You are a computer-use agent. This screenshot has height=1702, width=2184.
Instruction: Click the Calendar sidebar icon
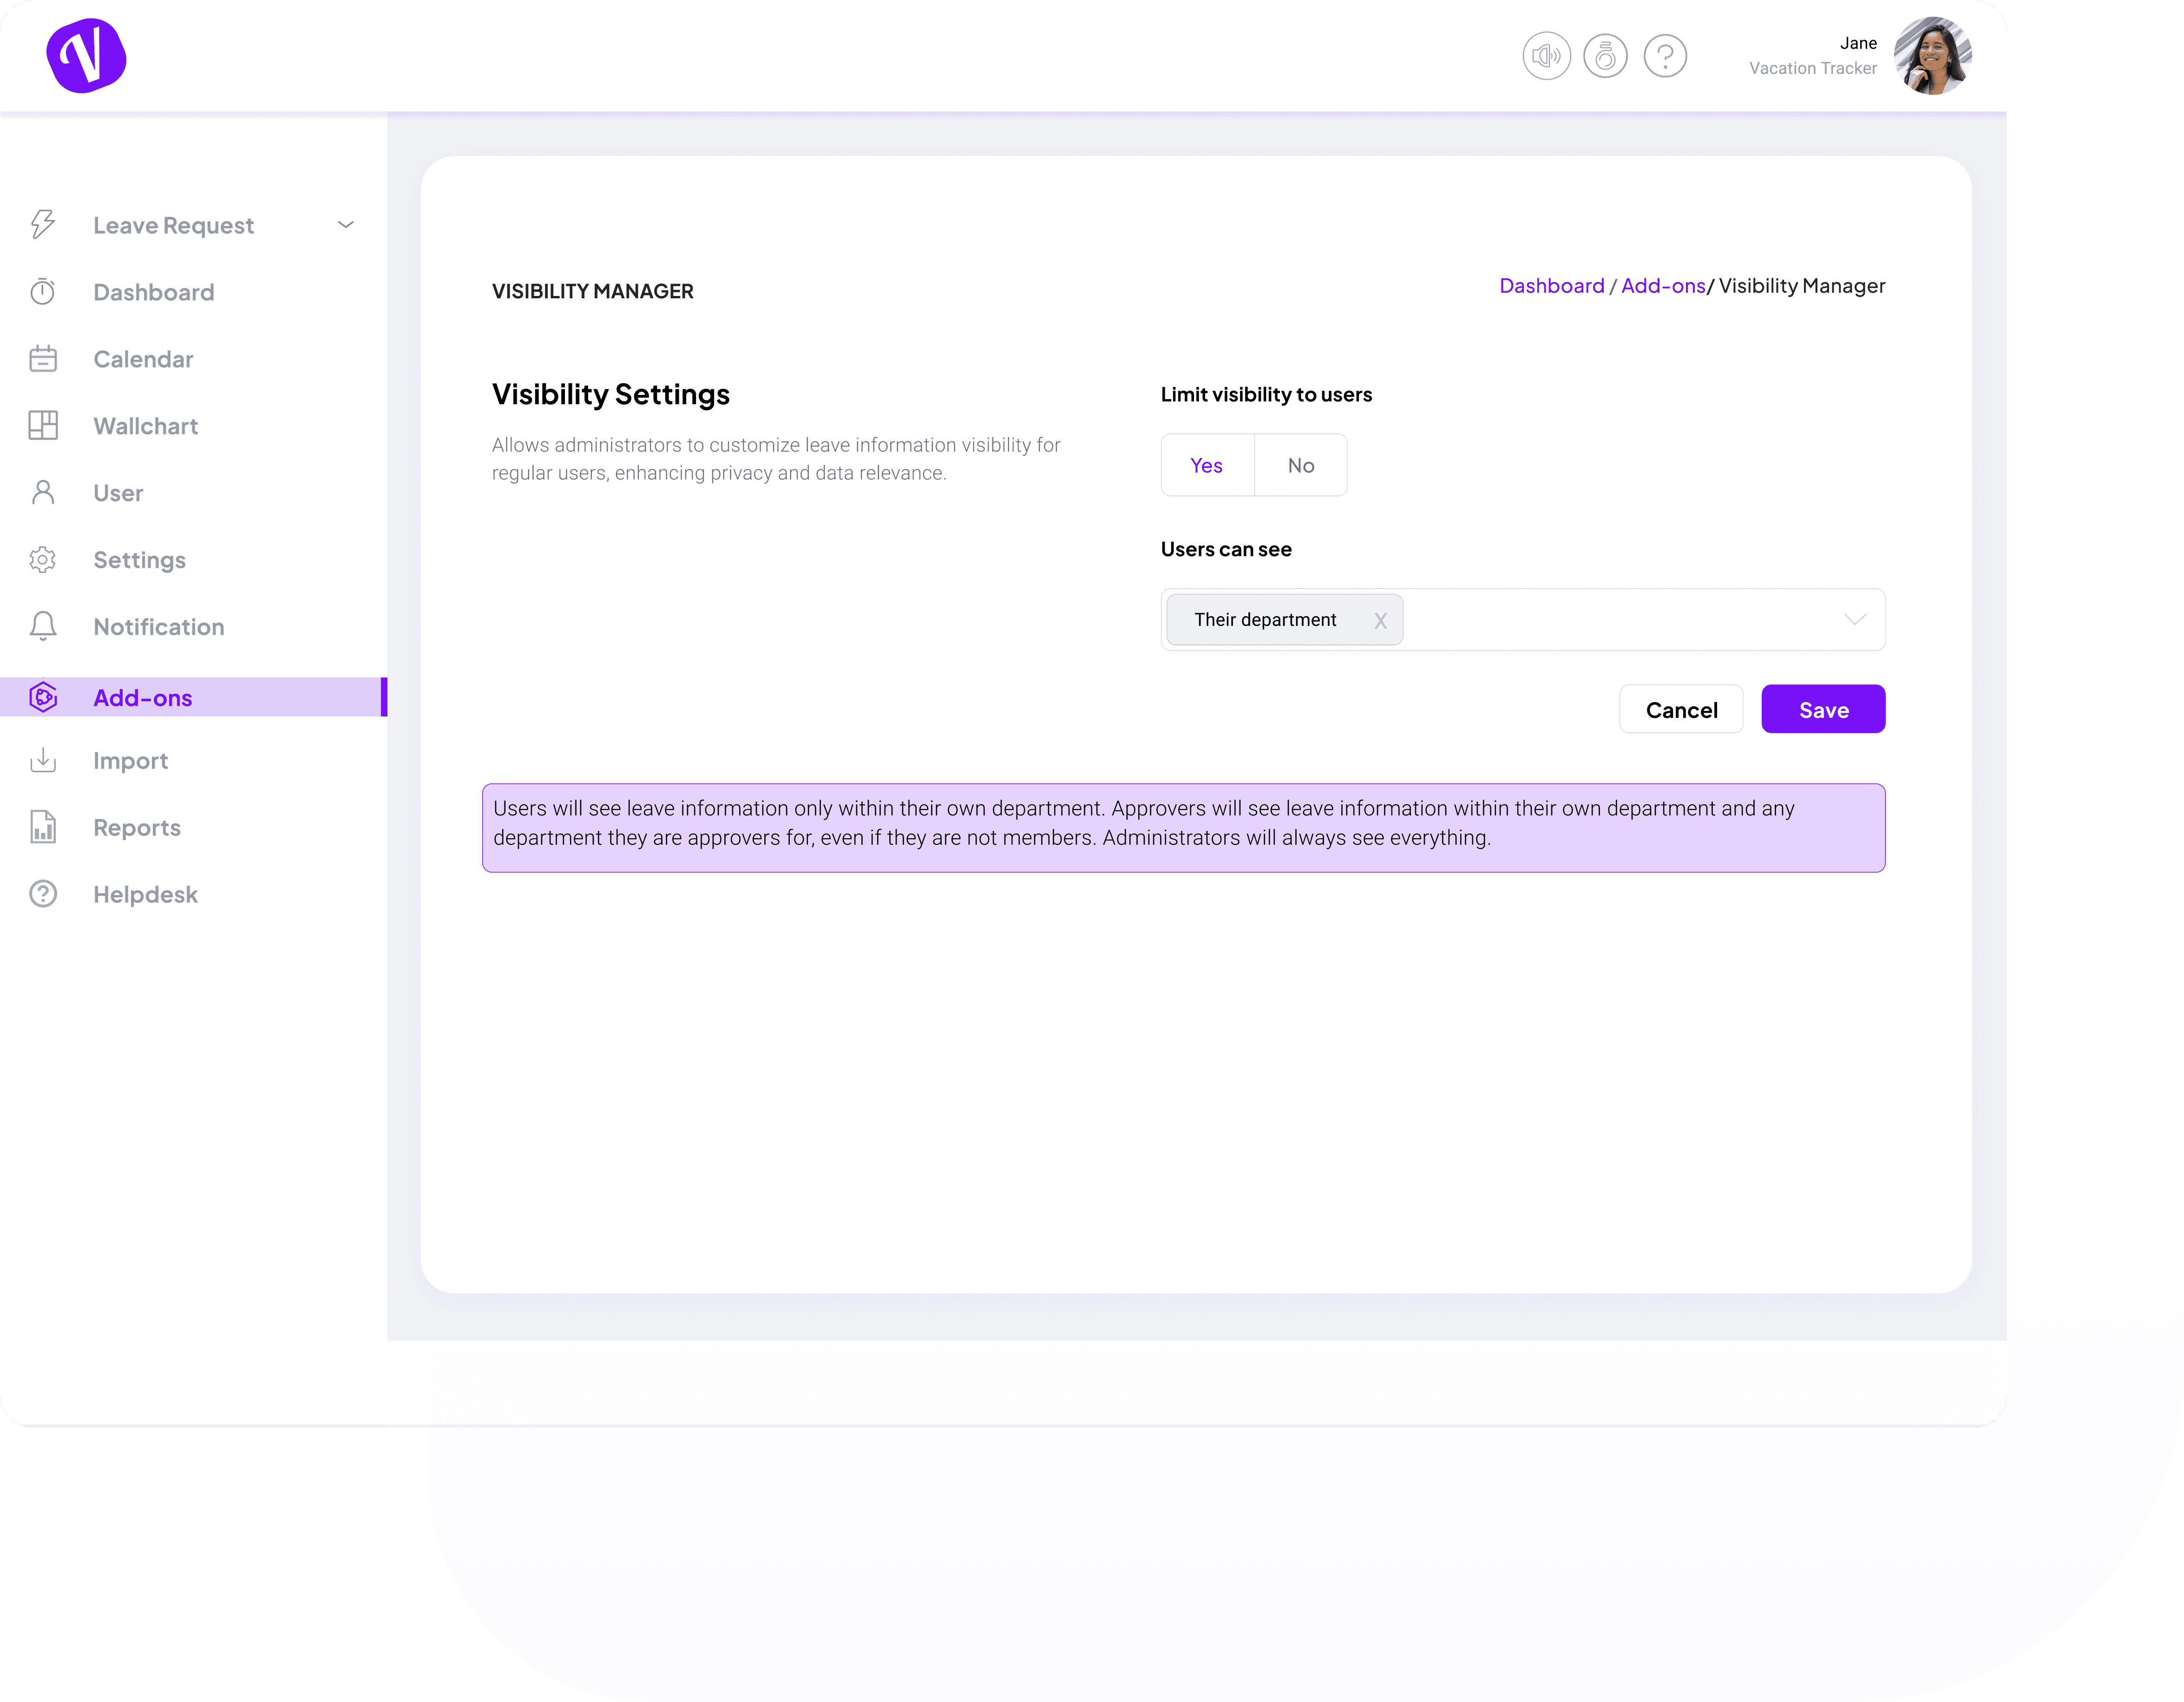[44, 358]
